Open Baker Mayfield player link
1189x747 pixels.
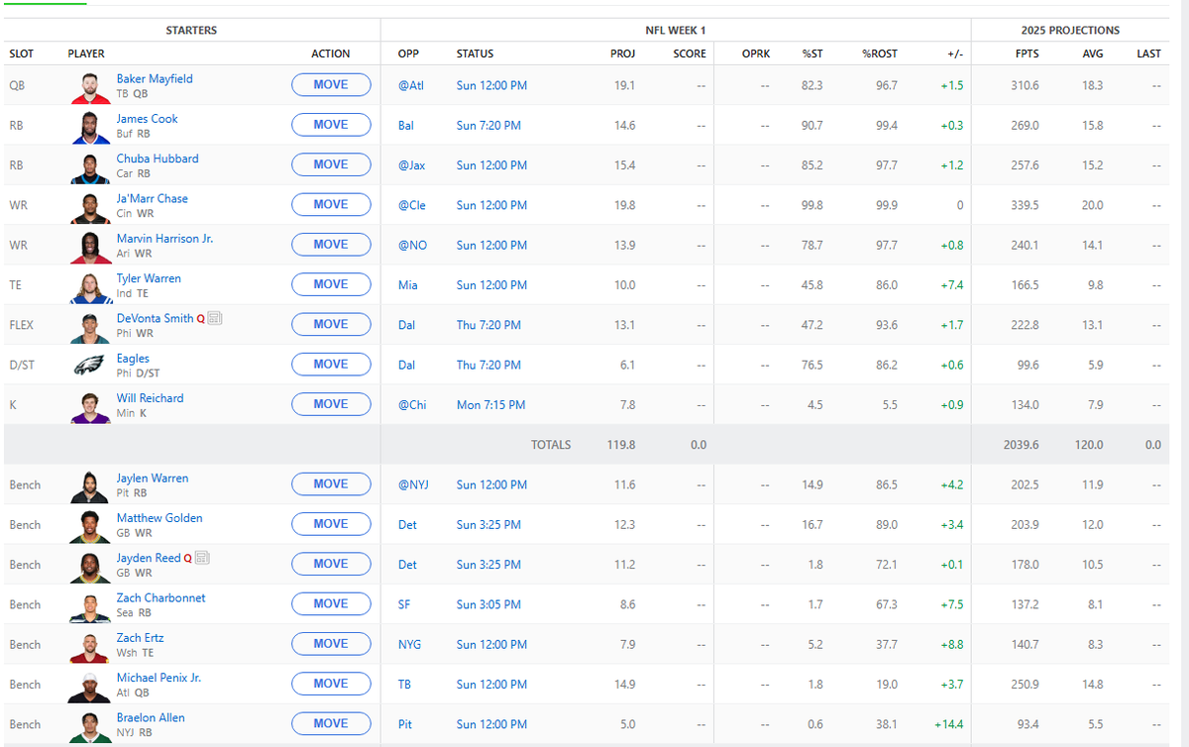point(155,78)
